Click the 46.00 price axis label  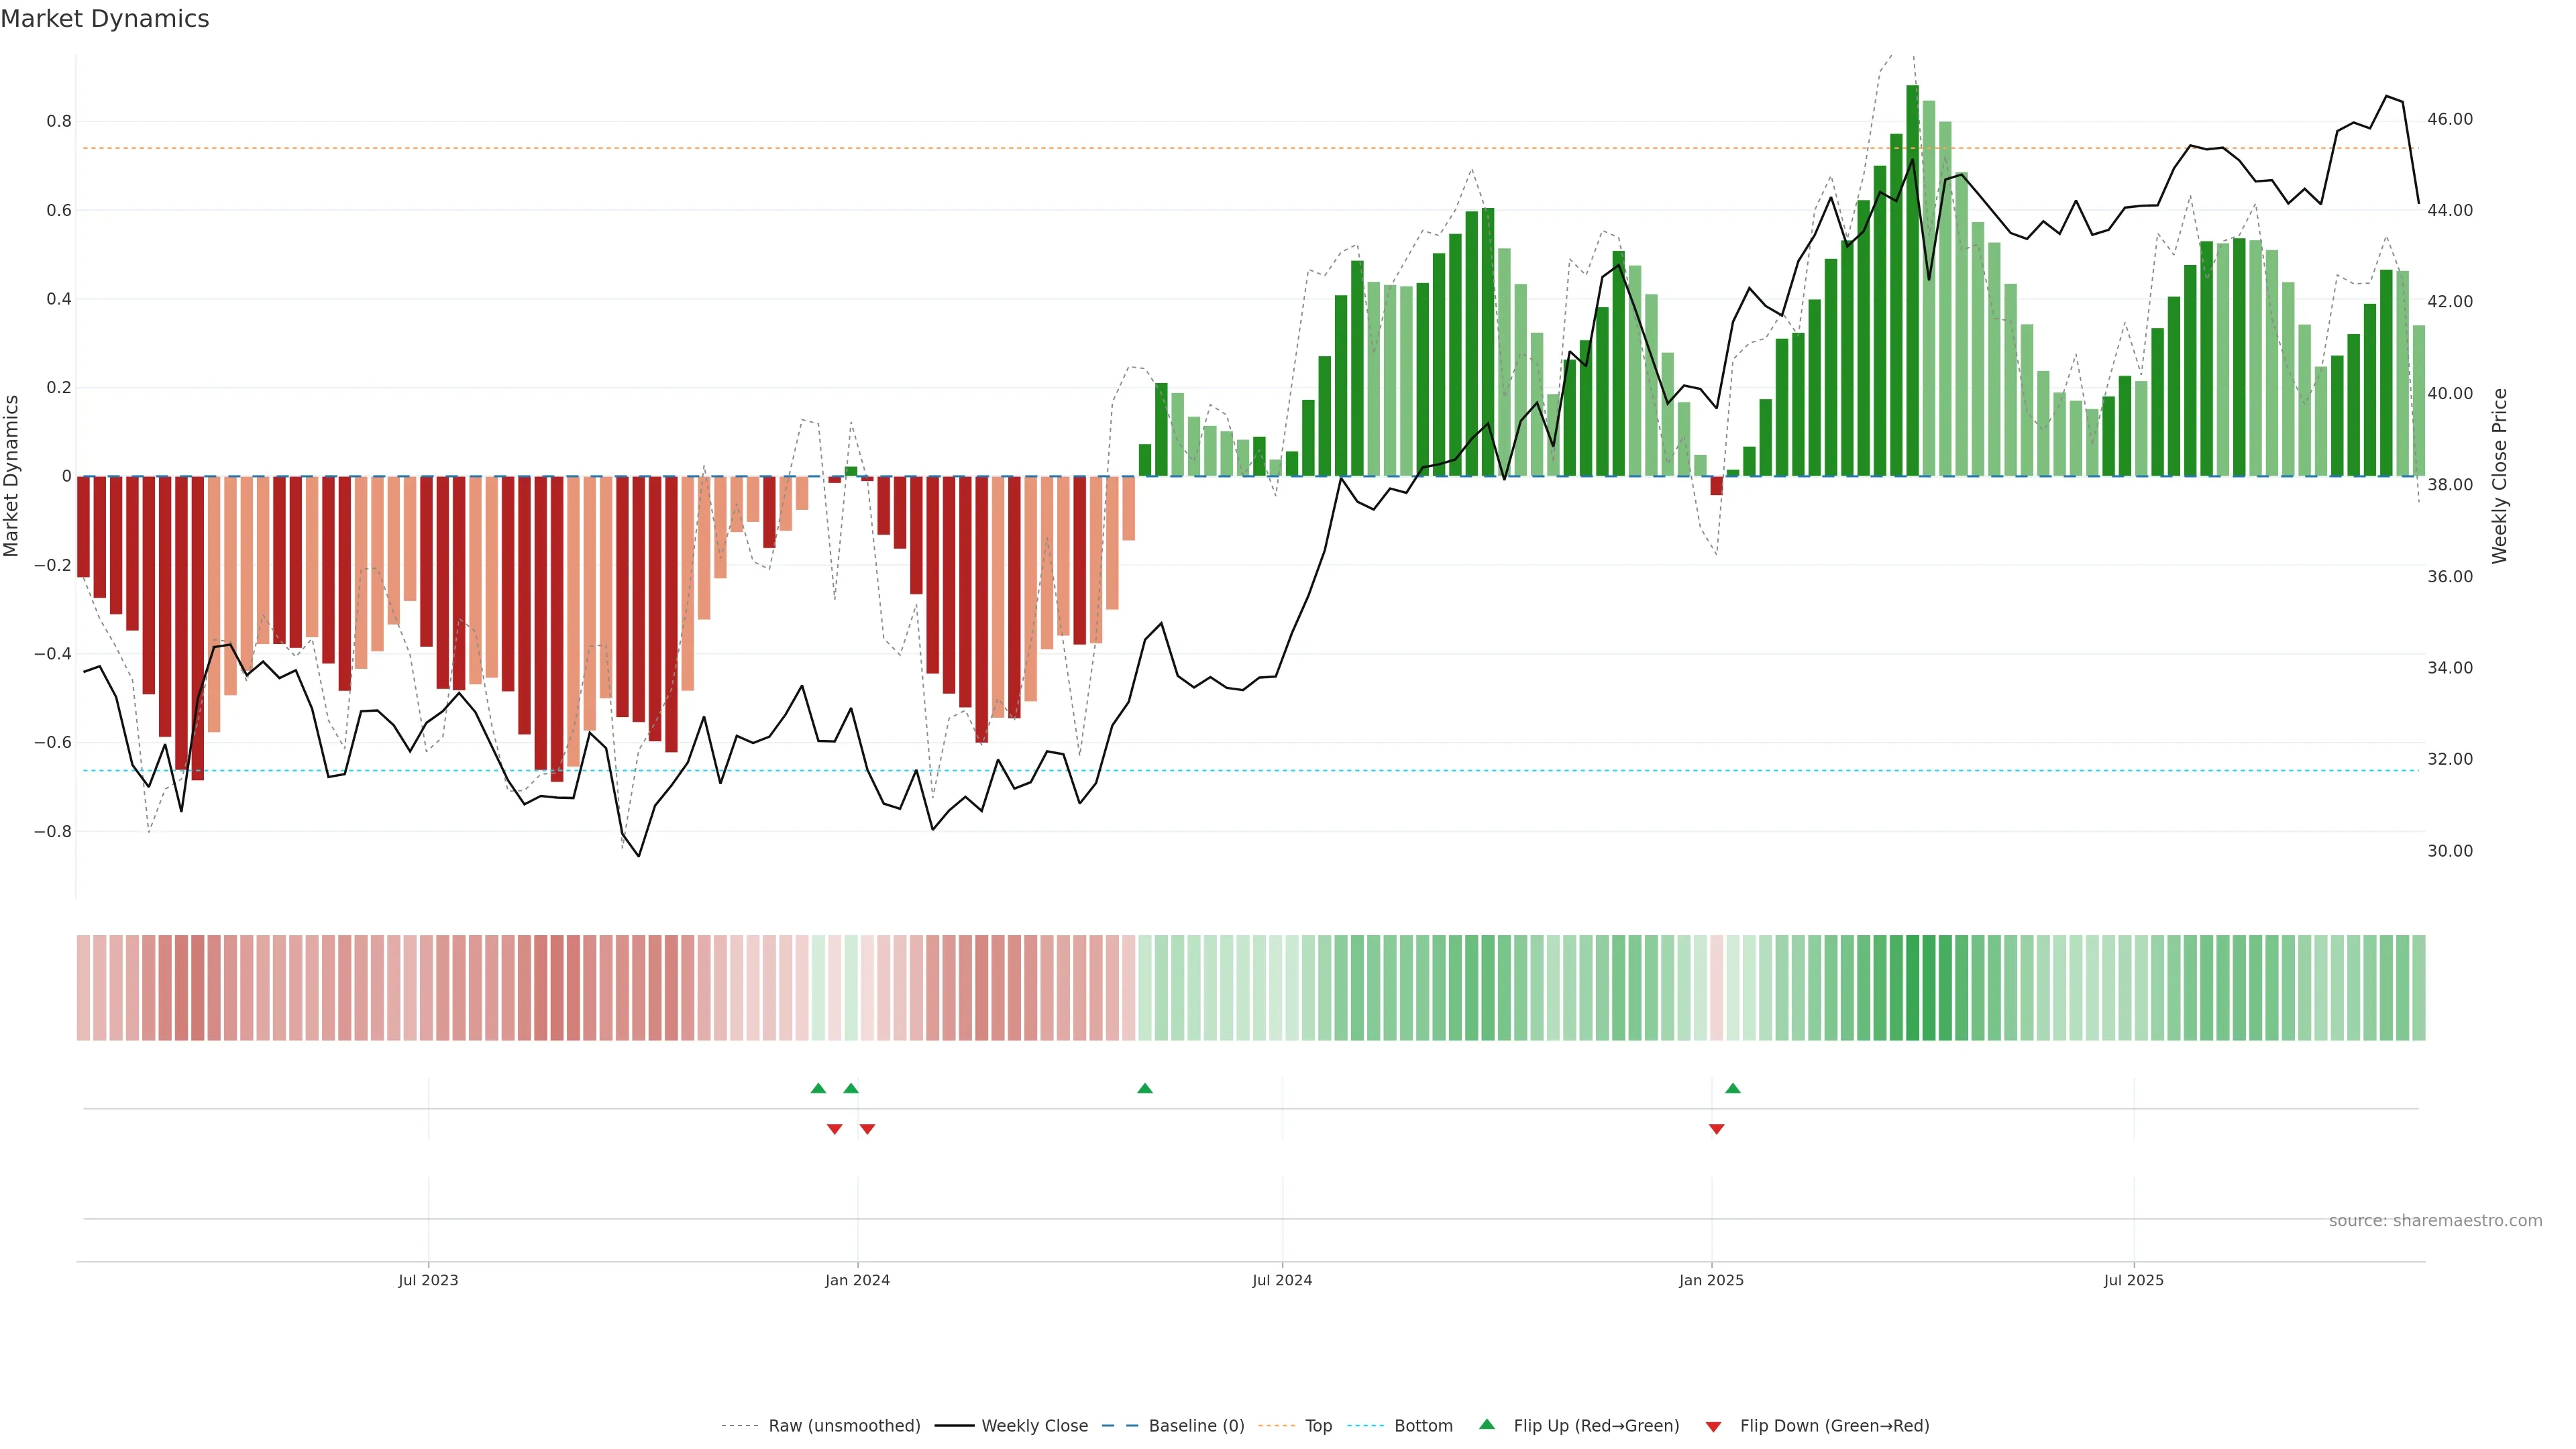(2450, 119)
